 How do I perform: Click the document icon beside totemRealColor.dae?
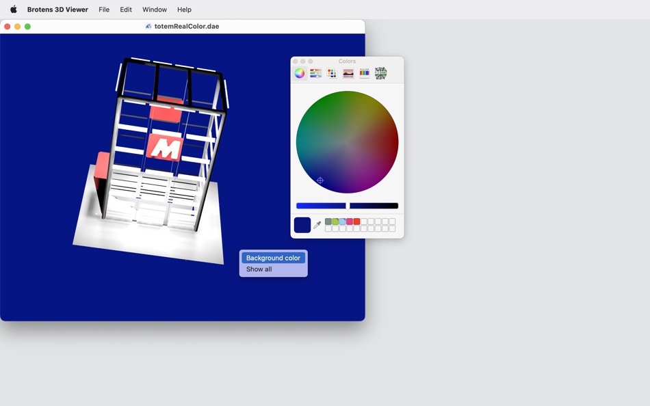click(148, 26)
